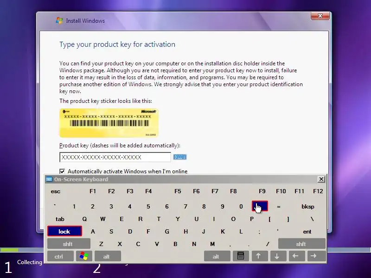The width and height of the screenshot is (371, 278).
Task: Click the M key
Action: [x=212, y=244]
